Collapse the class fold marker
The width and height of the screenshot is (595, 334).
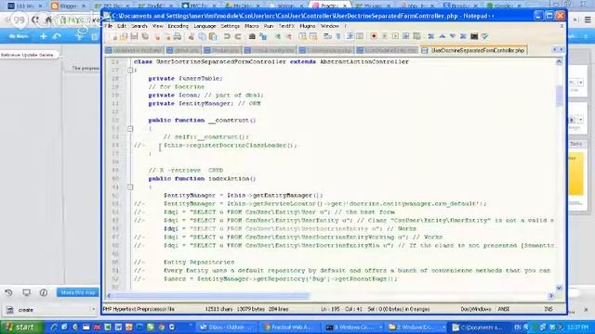130,71
